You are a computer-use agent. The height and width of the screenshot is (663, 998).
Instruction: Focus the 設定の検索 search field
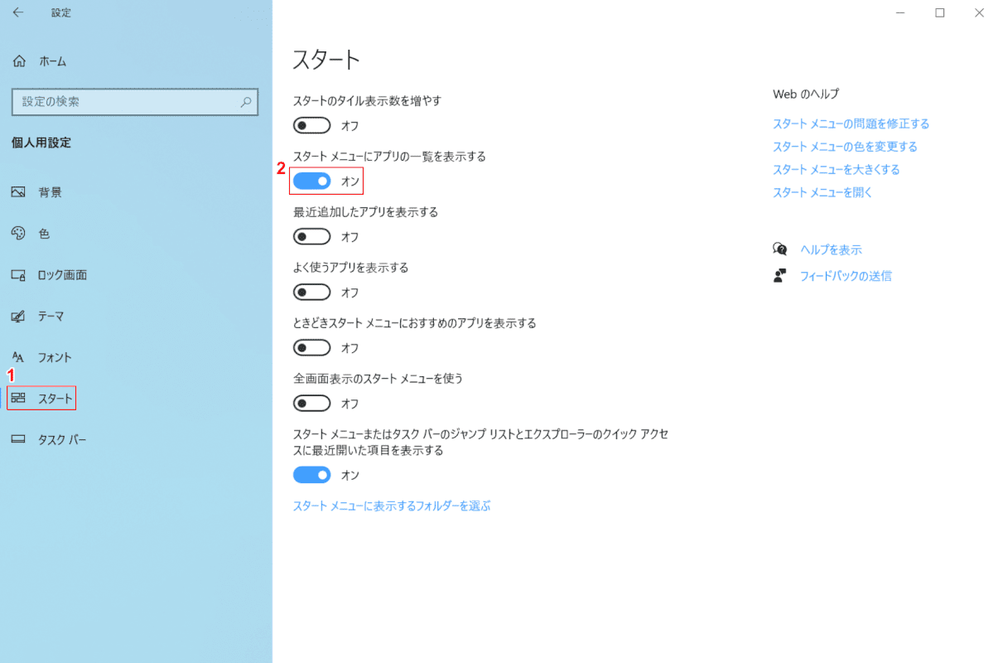pyautogui.click(x=135, y=102)
